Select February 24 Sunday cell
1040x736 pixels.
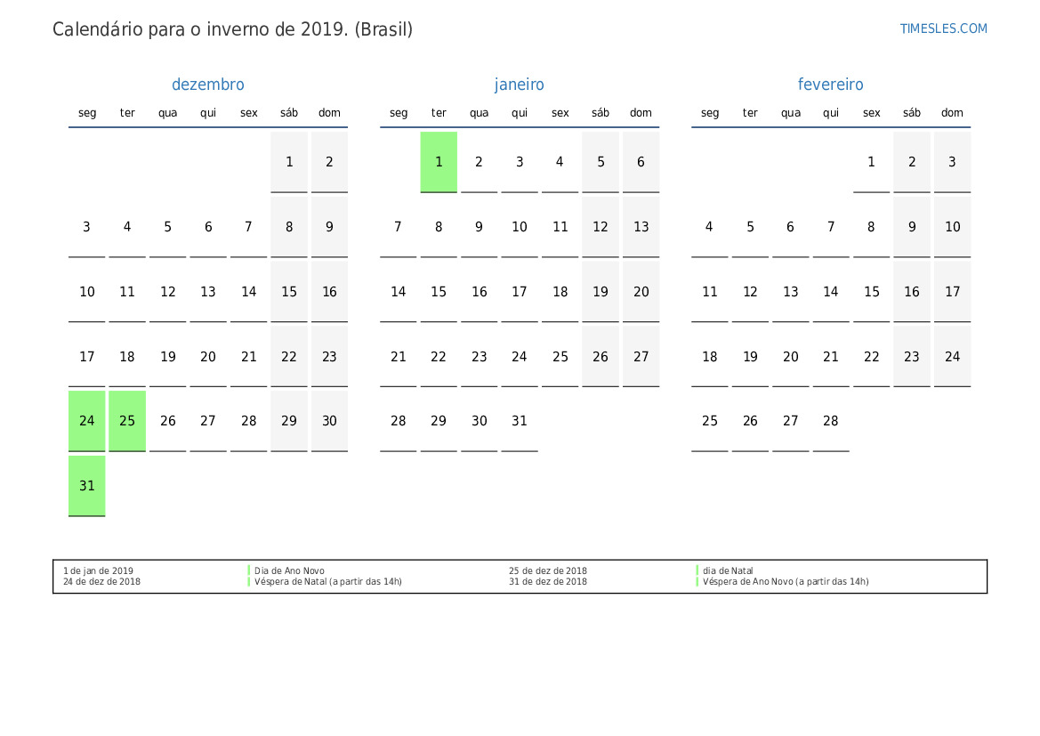(953, 357)
